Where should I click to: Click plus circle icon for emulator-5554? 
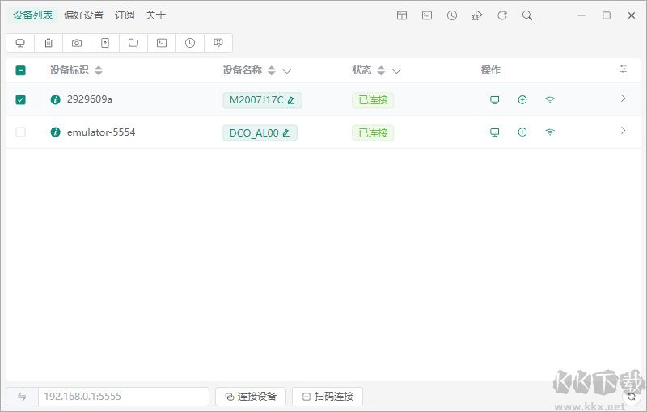[x=522, y=132]
